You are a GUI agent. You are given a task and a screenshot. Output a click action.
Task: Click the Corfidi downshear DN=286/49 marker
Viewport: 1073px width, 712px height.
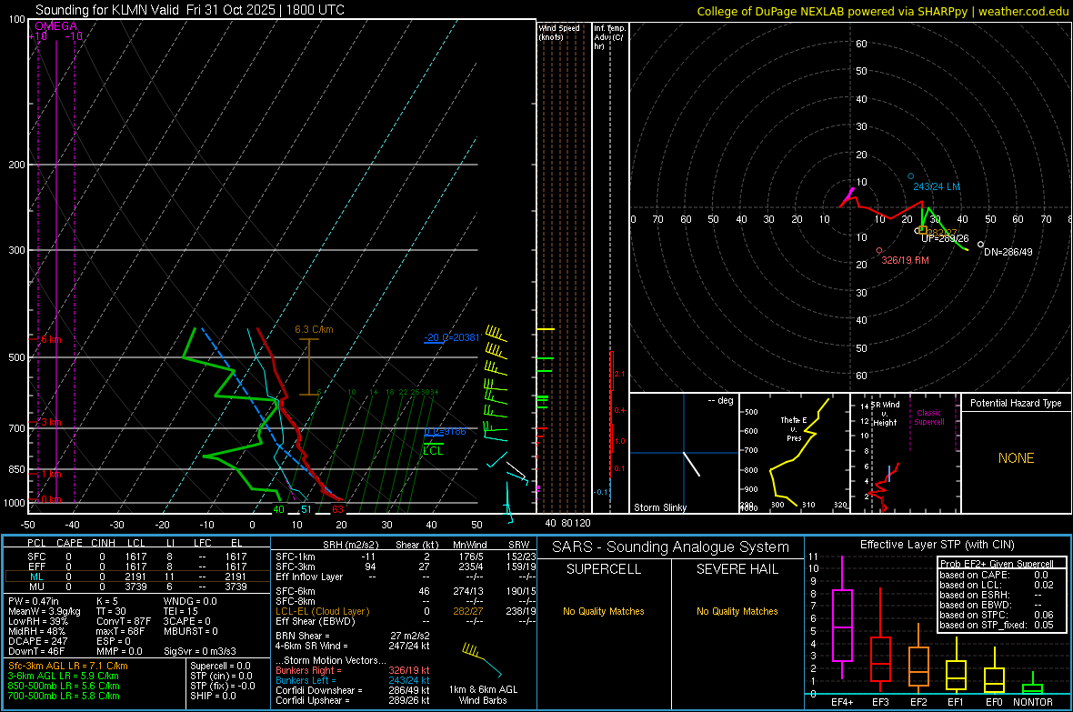[x=980, y=244]
